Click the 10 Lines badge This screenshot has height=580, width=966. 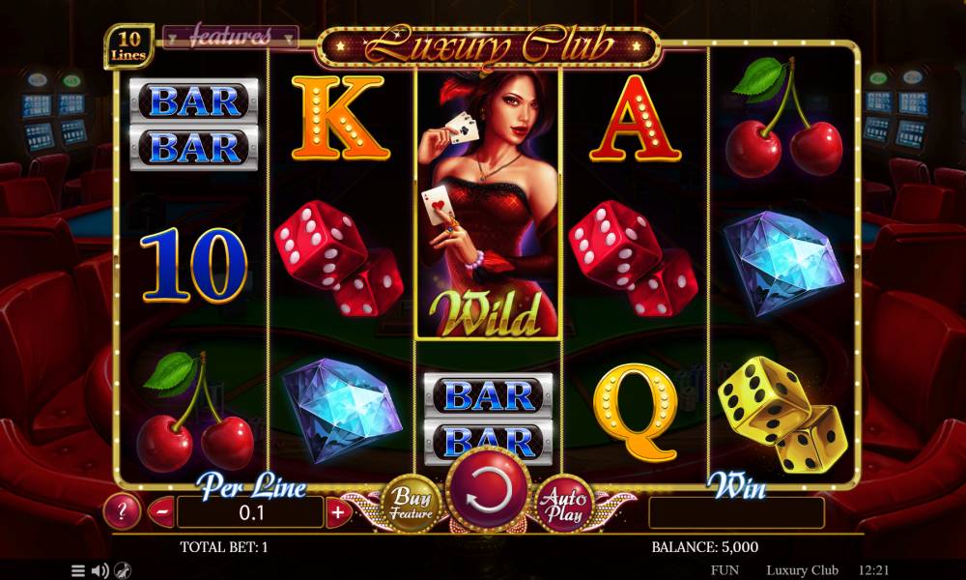[x=128, y=46]
